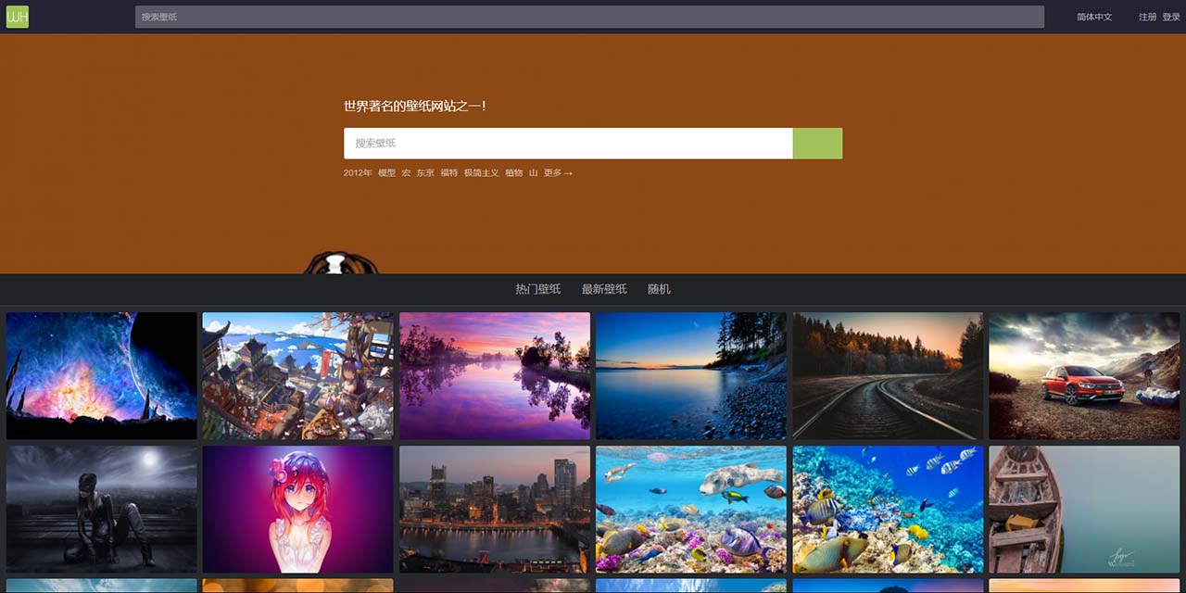Open the purple sunset lake wallpaper
Viewport: 1186px width, 593px height.
(495, 375)
